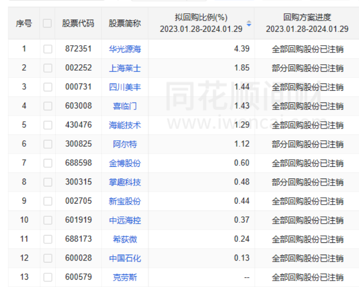Screen dimensions: 359x287
Task: Click the 4.39 repurchase ratio value
Action: 242,49
